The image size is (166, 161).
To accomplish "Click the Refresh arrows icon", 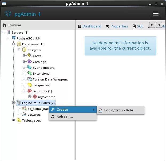I will 53,116.
